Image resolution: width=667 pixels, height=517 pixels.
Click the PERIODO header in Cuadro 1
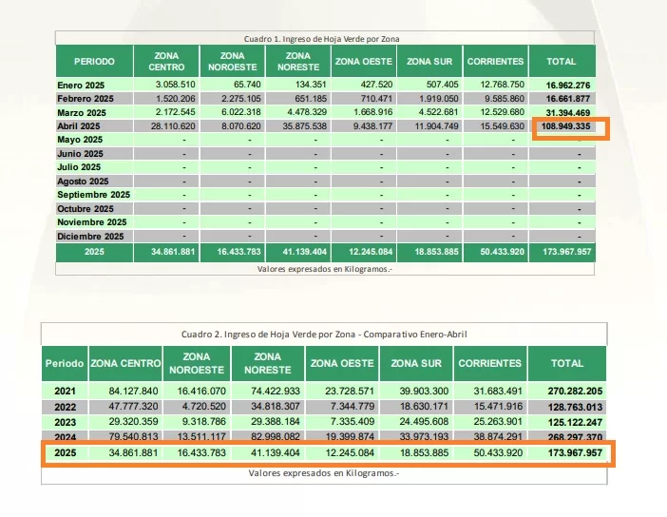click(94, 62)
